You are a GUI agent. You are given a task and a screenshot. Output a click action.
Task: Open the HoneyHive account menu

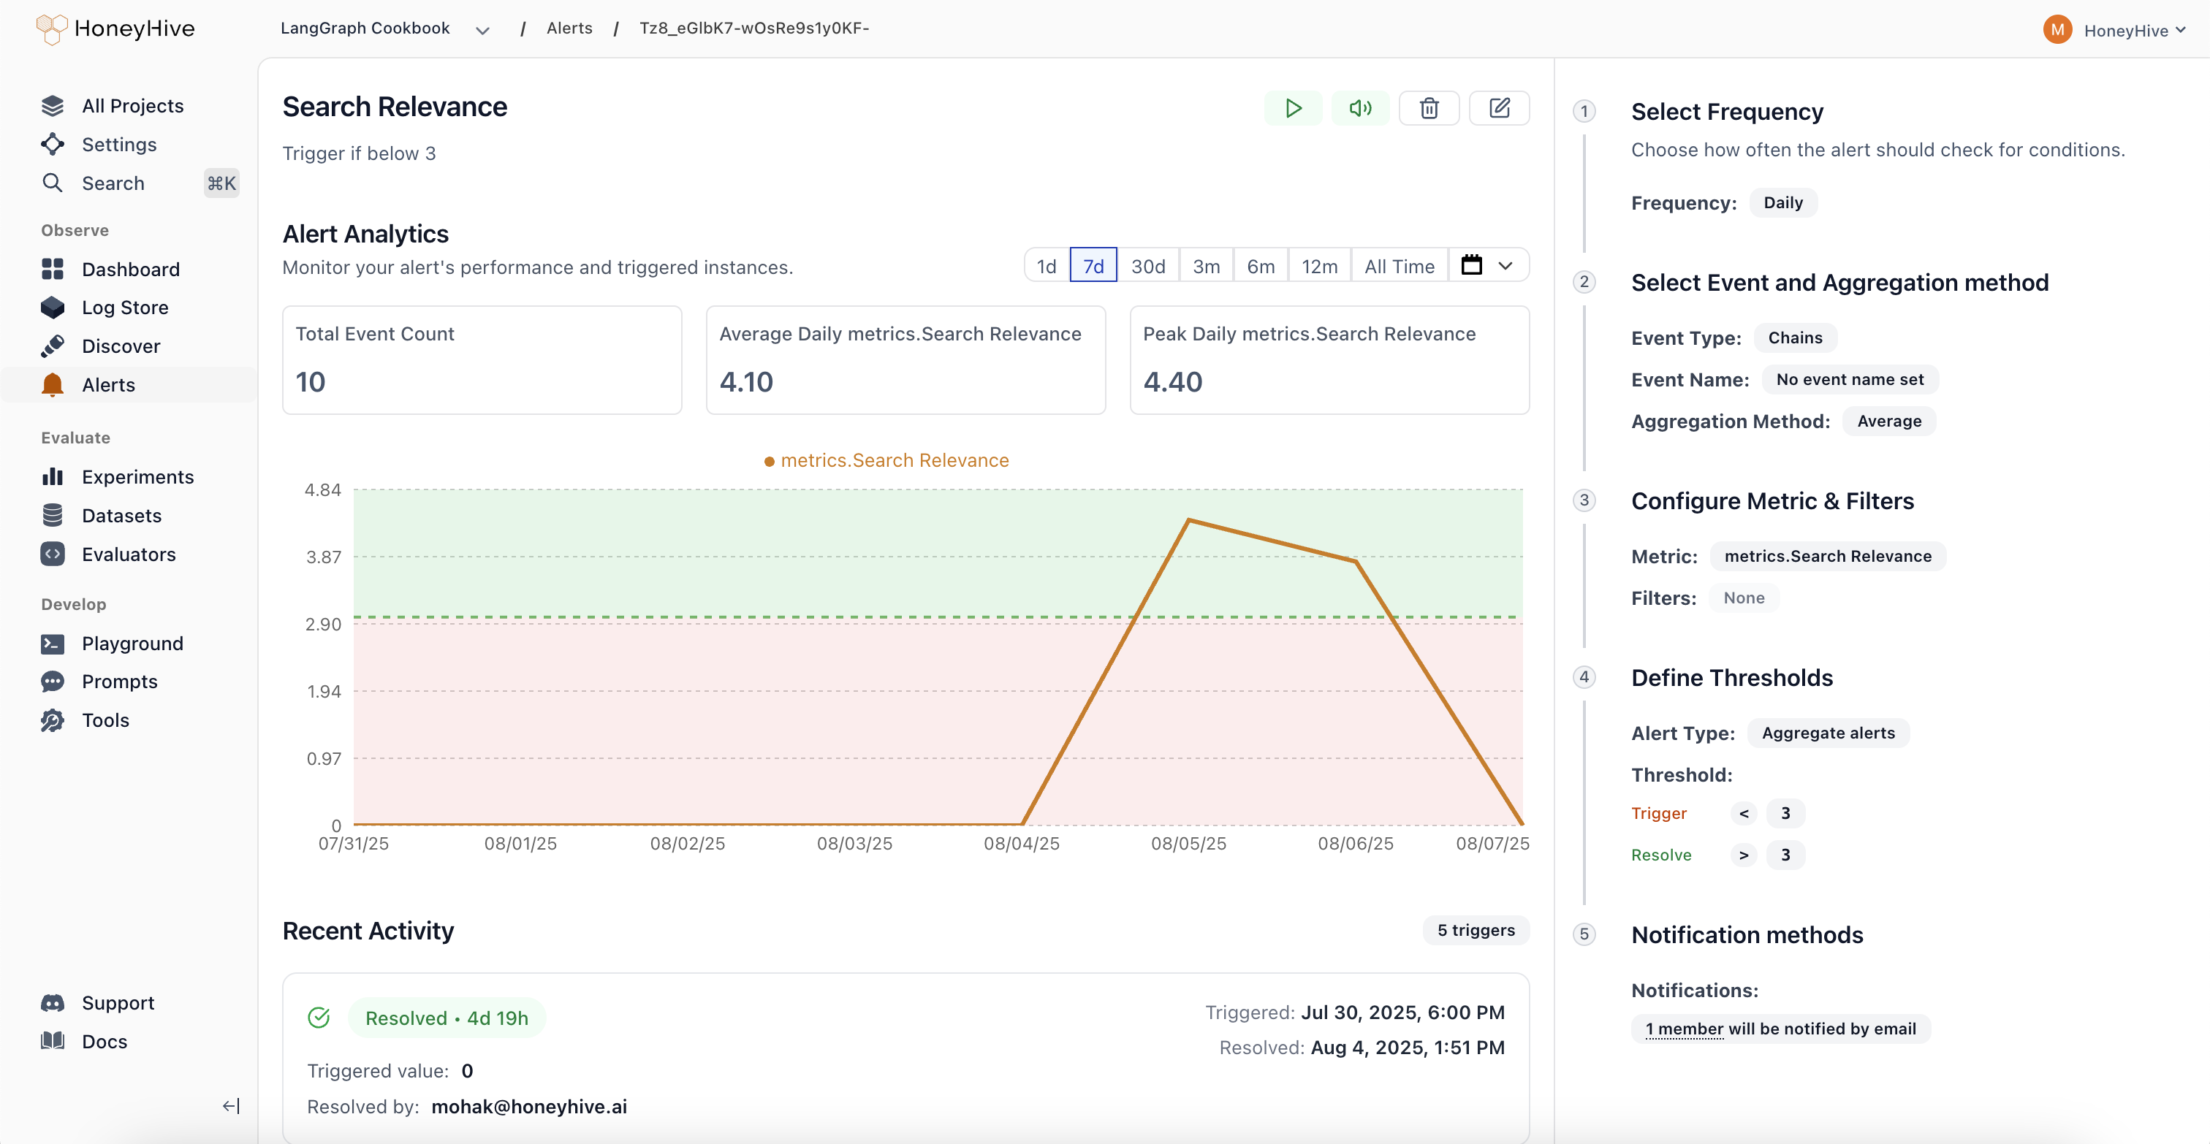tap(2115, 30)
